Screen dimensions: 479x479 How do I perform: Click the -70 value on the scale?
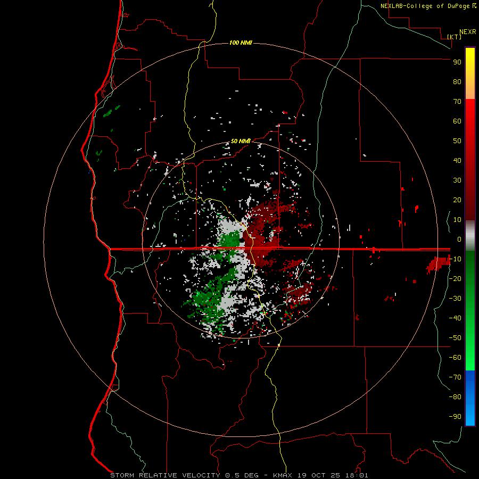[455, 377]
